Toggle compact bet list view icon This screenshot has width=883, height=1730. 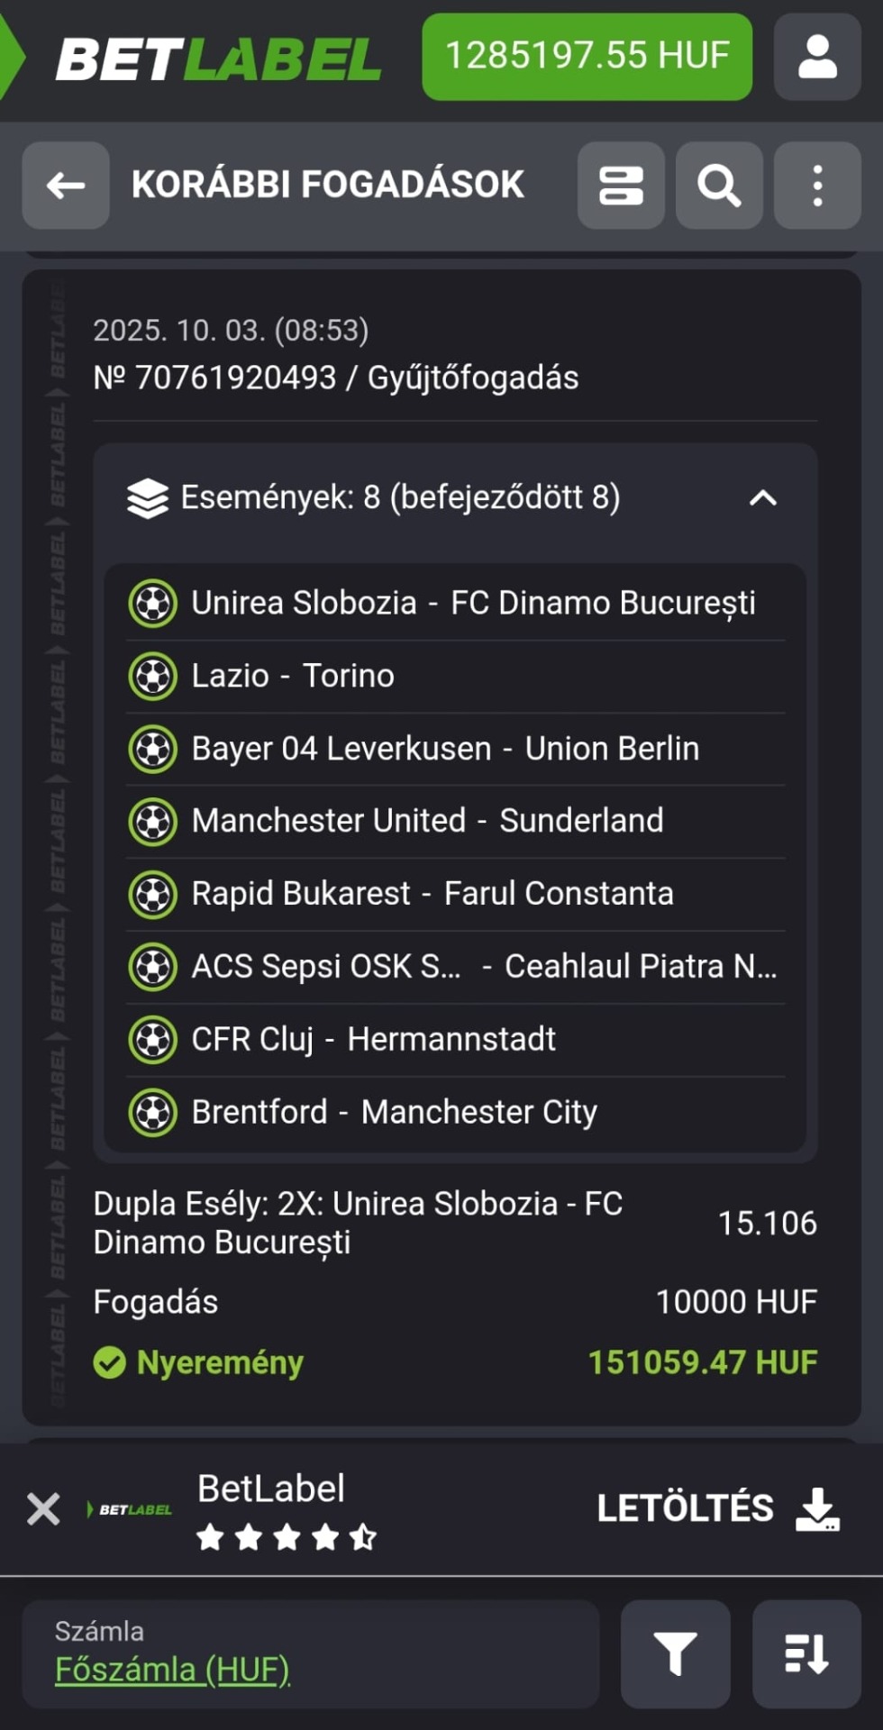[621, 186]
